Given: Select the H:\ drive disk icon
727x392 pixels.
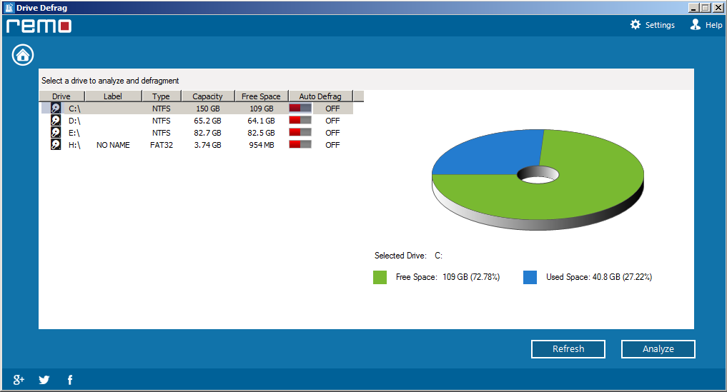Looking at the screenshot, I should [56, 145].
